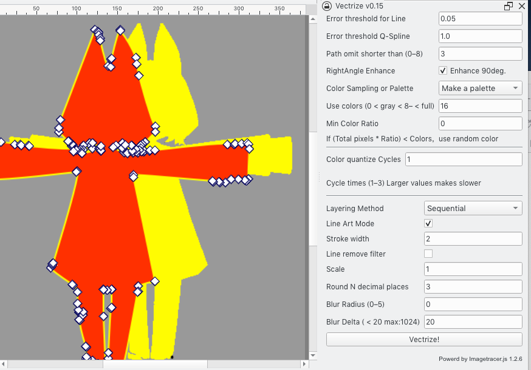Select the Use colors input field
Viewport: 531px width, 370px height.
[480, 106]
